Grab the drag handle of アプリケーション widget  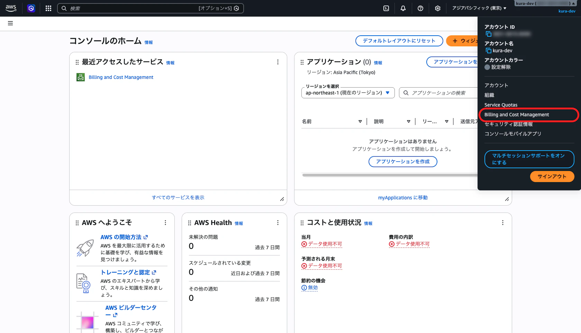[x=302, y=62]
